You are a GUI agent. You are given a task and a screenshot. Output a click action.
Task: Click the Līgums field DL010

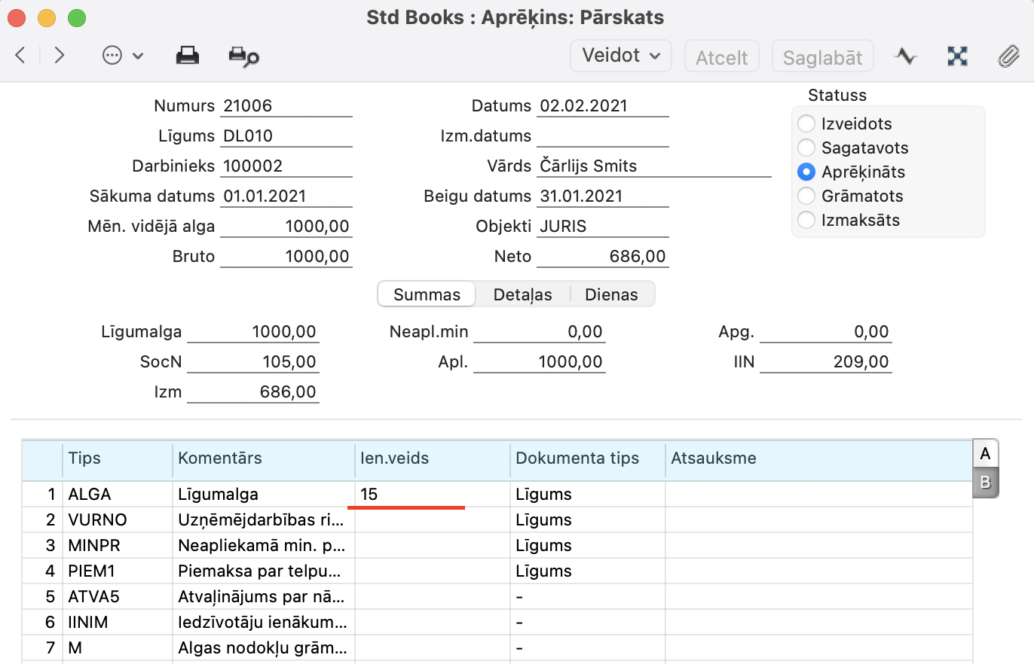[286, 136]
